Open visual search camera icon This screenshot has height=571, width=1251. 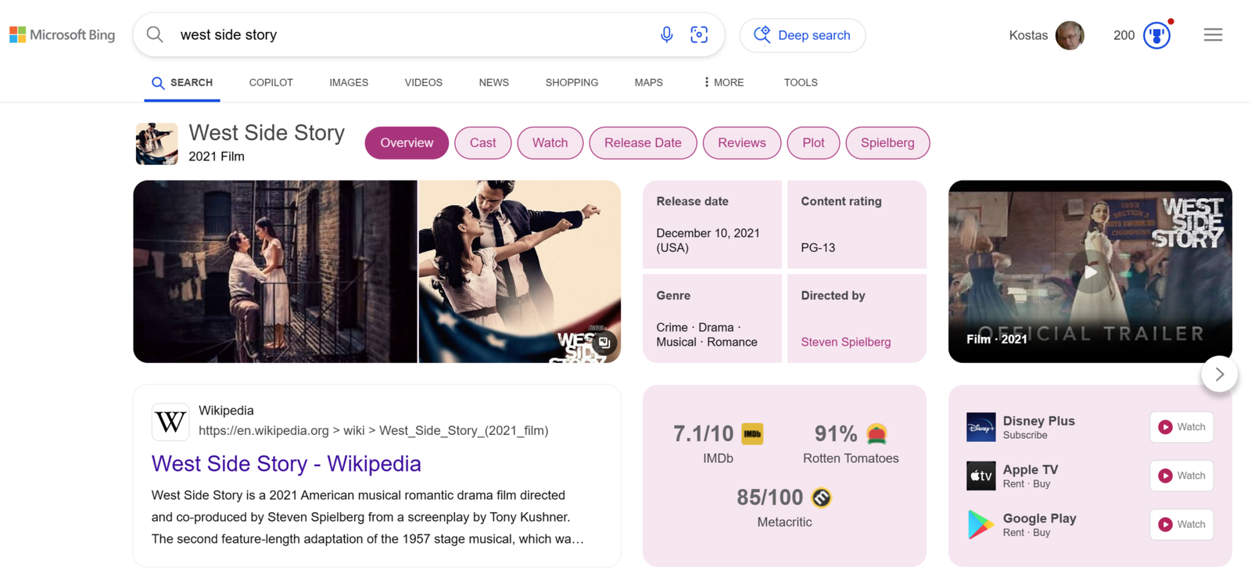coord(699,34)
